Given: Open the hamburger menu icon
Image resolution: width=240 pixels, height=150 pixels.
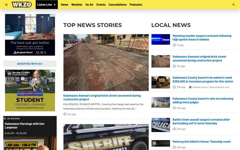Looking at the screenshot, I should [x=6, y=5].
